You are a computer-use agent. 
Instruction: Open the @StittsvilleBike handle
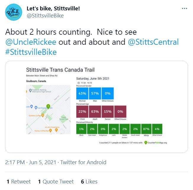point(45,16)
